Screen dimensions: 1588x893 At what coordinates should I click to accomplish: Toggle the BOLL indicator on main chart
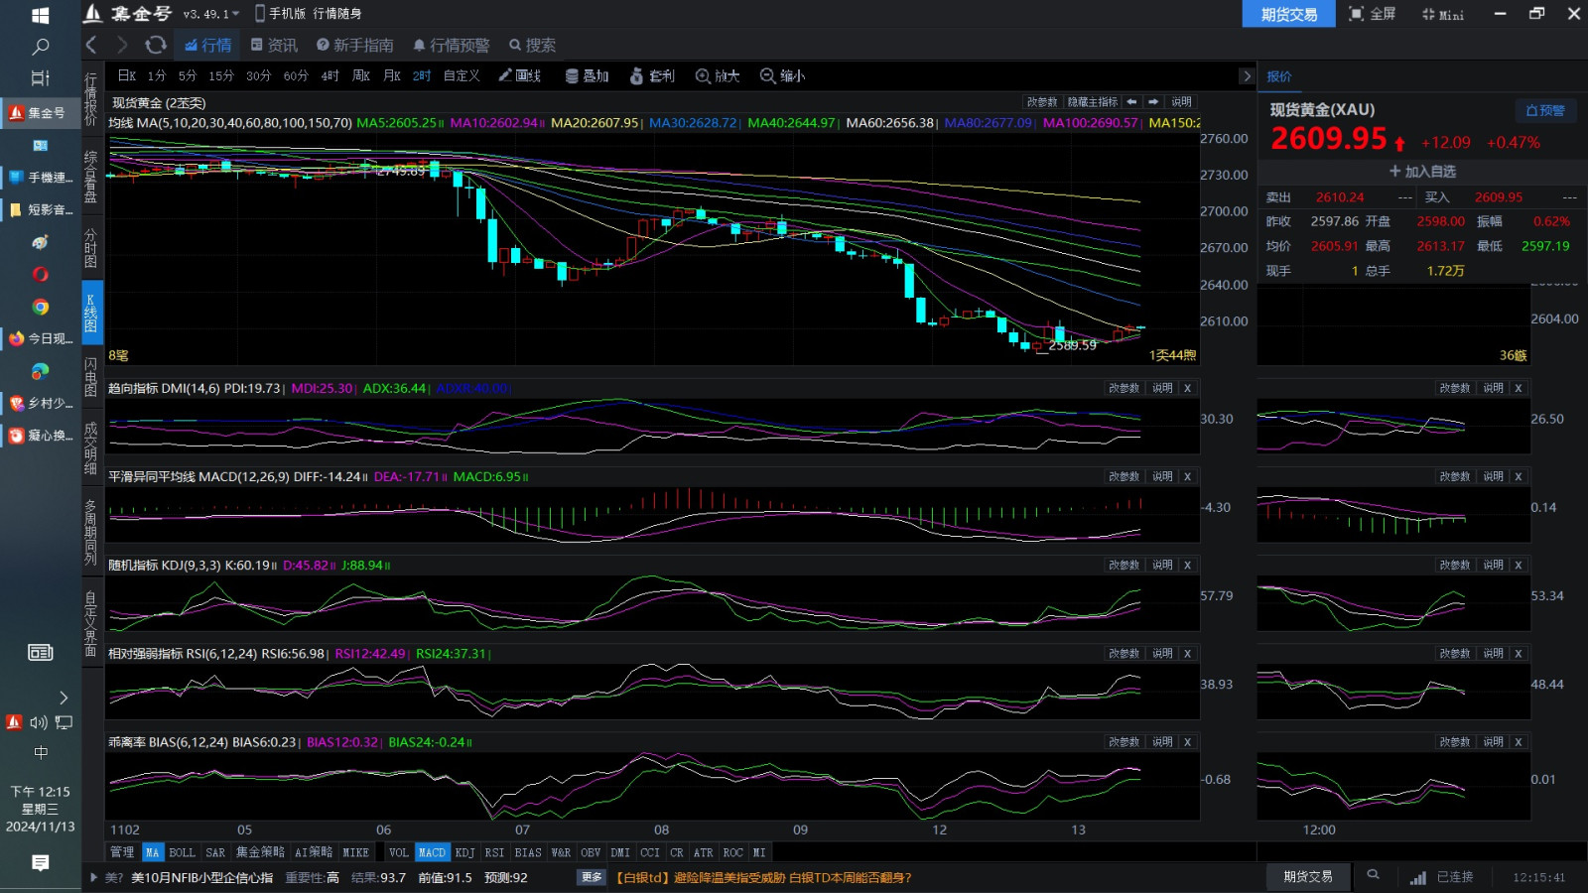(182, 852)
